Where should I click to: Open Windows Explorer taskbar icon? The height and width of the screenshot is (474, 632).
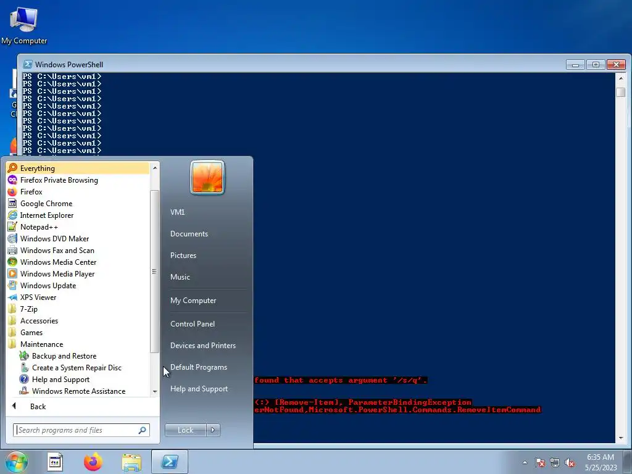pos(132,462)
